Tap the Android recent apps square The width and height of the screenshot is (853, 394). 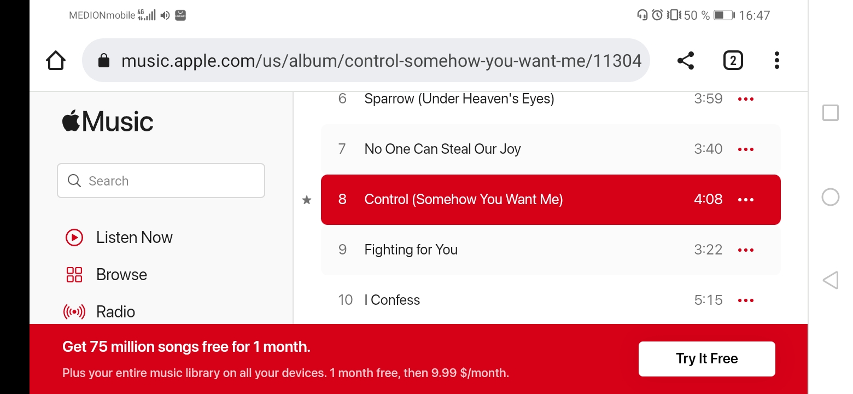pyautogui.click(x=830, y=113)
